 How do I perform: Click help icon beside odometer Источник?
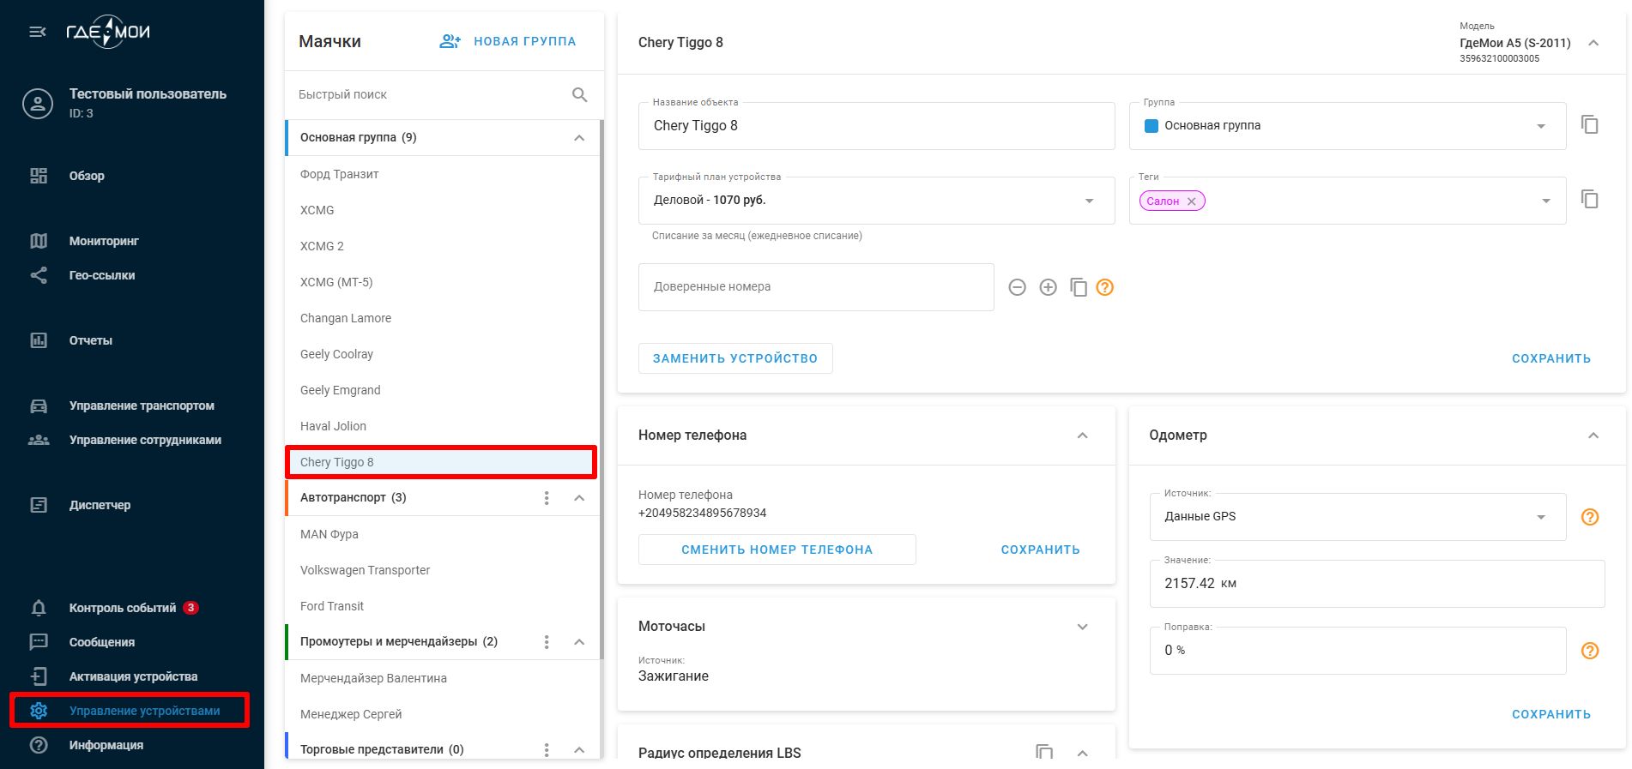click(x=1589, y=517)
